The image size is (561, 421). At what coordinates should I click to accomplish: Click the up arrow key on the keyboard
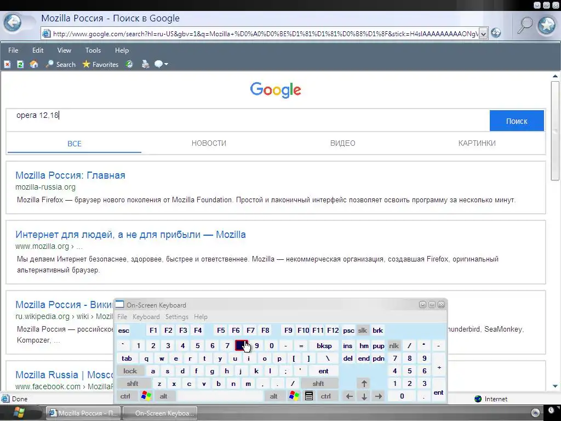(x=364, y=384)
